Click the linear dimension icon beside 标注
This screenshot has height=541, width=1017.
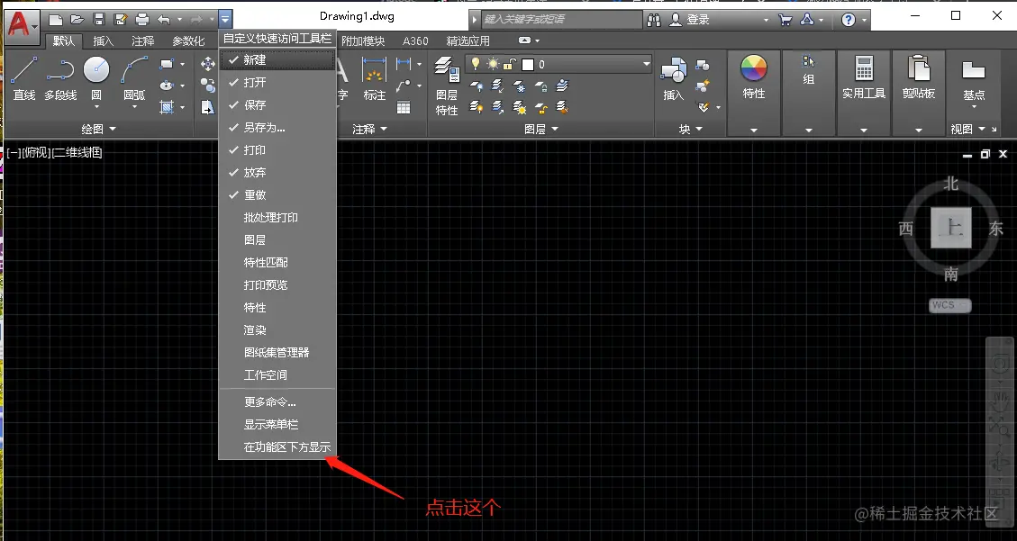coord(404,64)
